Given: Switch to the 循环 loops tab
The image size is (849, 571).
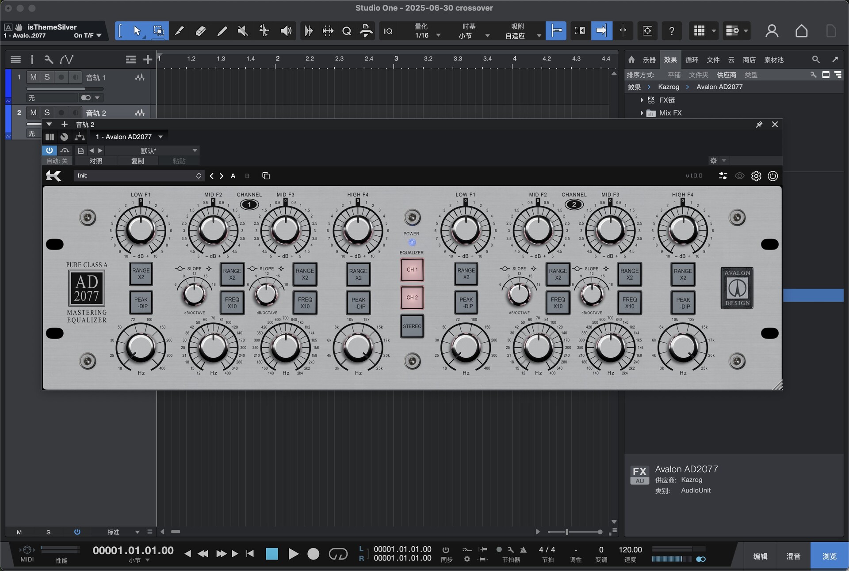Looking at the screenshot, I should click(x=692, y=60).
